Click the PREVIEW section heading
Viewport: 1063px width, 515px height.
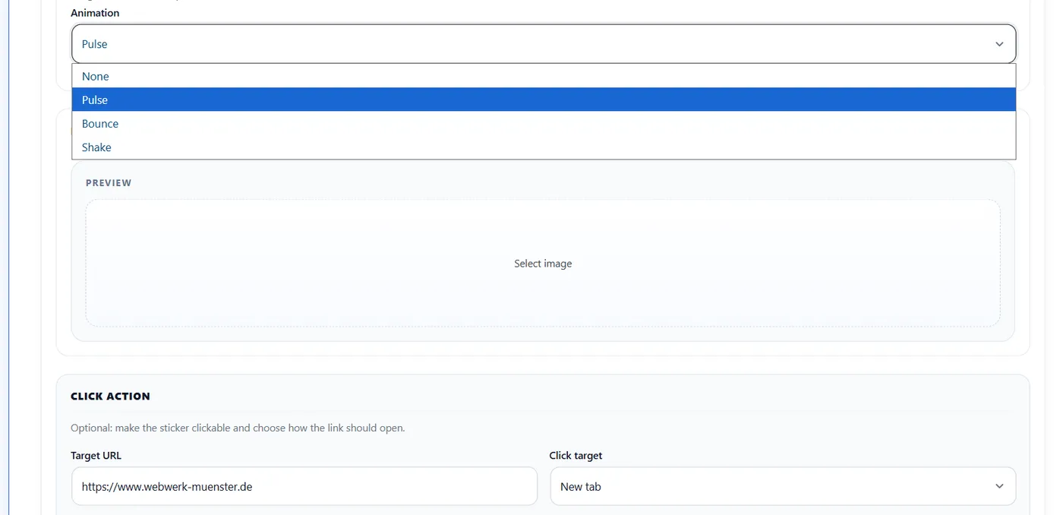109,183
